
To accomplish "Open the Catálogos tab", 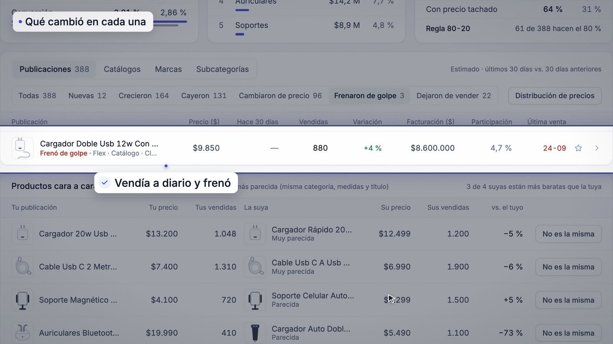I will [122, 69].
